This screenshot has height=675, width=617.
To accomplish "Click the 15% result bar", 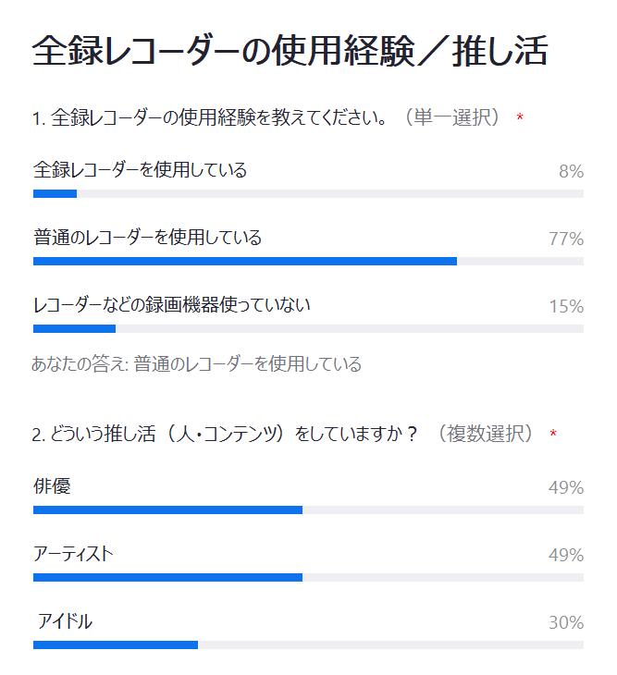I will click(308, 329).
